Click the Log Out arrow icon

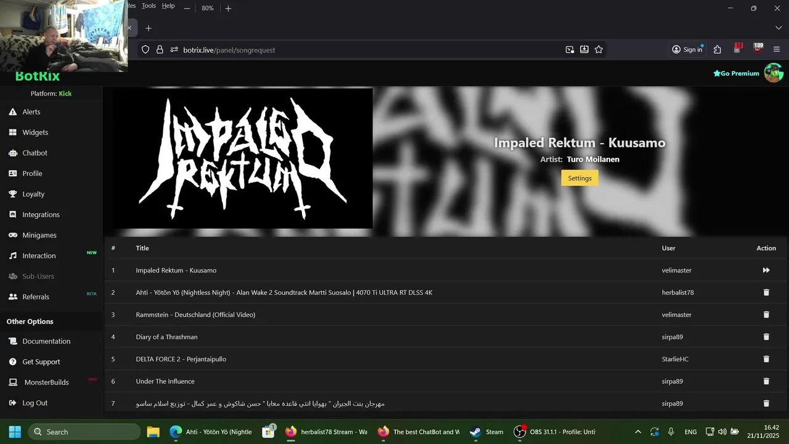[x=12, y=403]
